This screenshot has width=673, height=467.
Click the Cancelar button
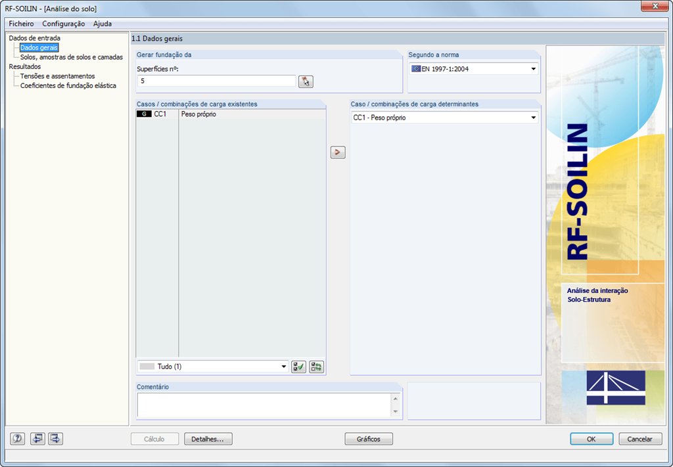[x=640, y=439]
